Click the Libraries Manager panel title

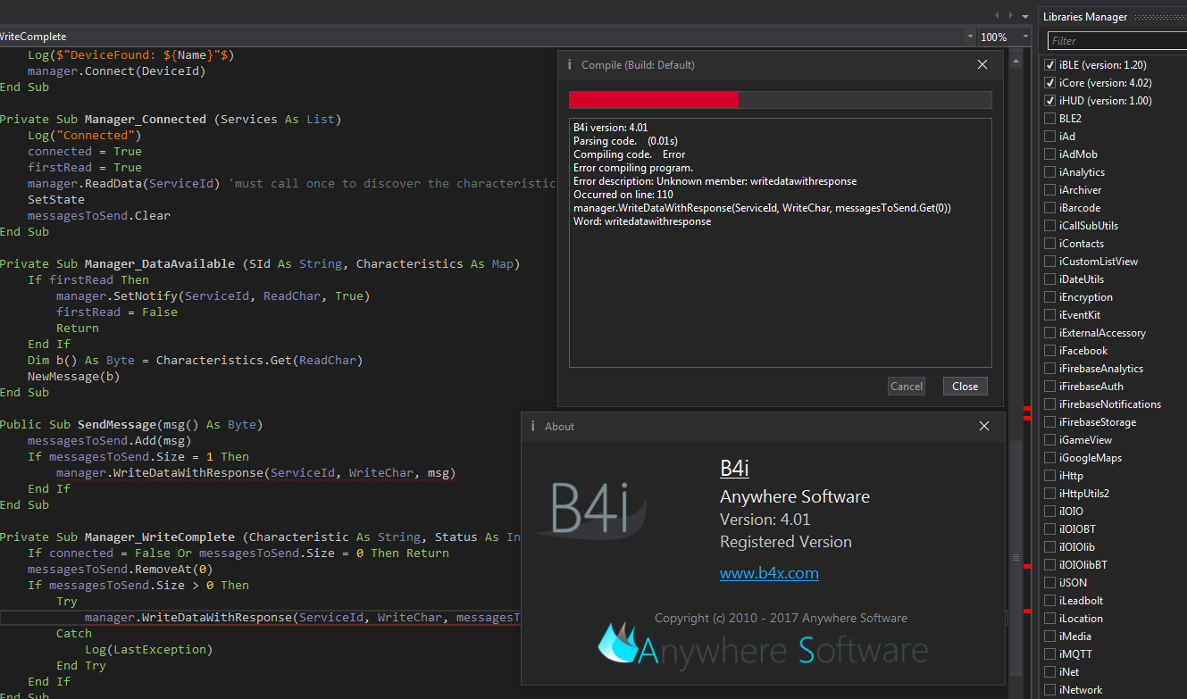(1085, 17)
